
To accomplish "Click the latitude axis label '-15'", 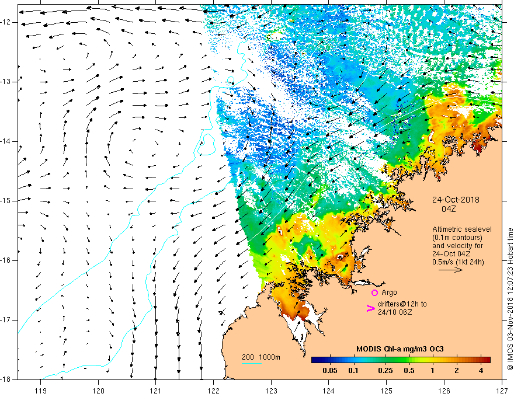I will [6, 201].
